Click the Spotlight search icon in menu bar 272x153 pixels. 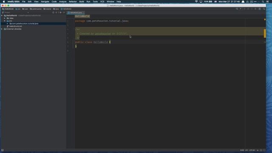(x=263, y=2)
